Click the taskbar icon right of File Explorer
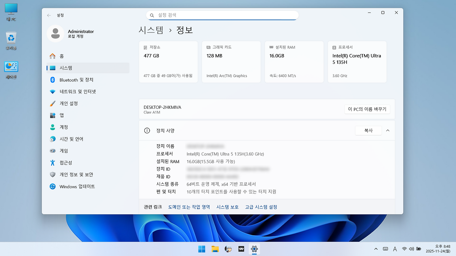 [228, 249]
